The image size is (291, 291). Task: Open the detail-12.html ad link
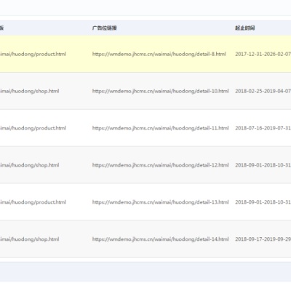(160, 165)
